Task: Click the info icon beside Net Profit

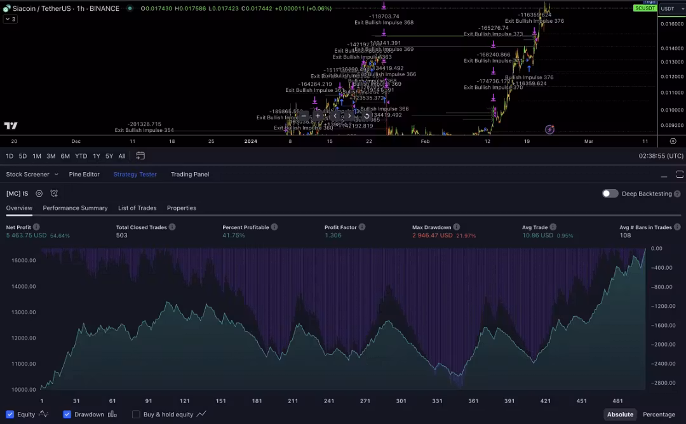Action: pos(36,227)
